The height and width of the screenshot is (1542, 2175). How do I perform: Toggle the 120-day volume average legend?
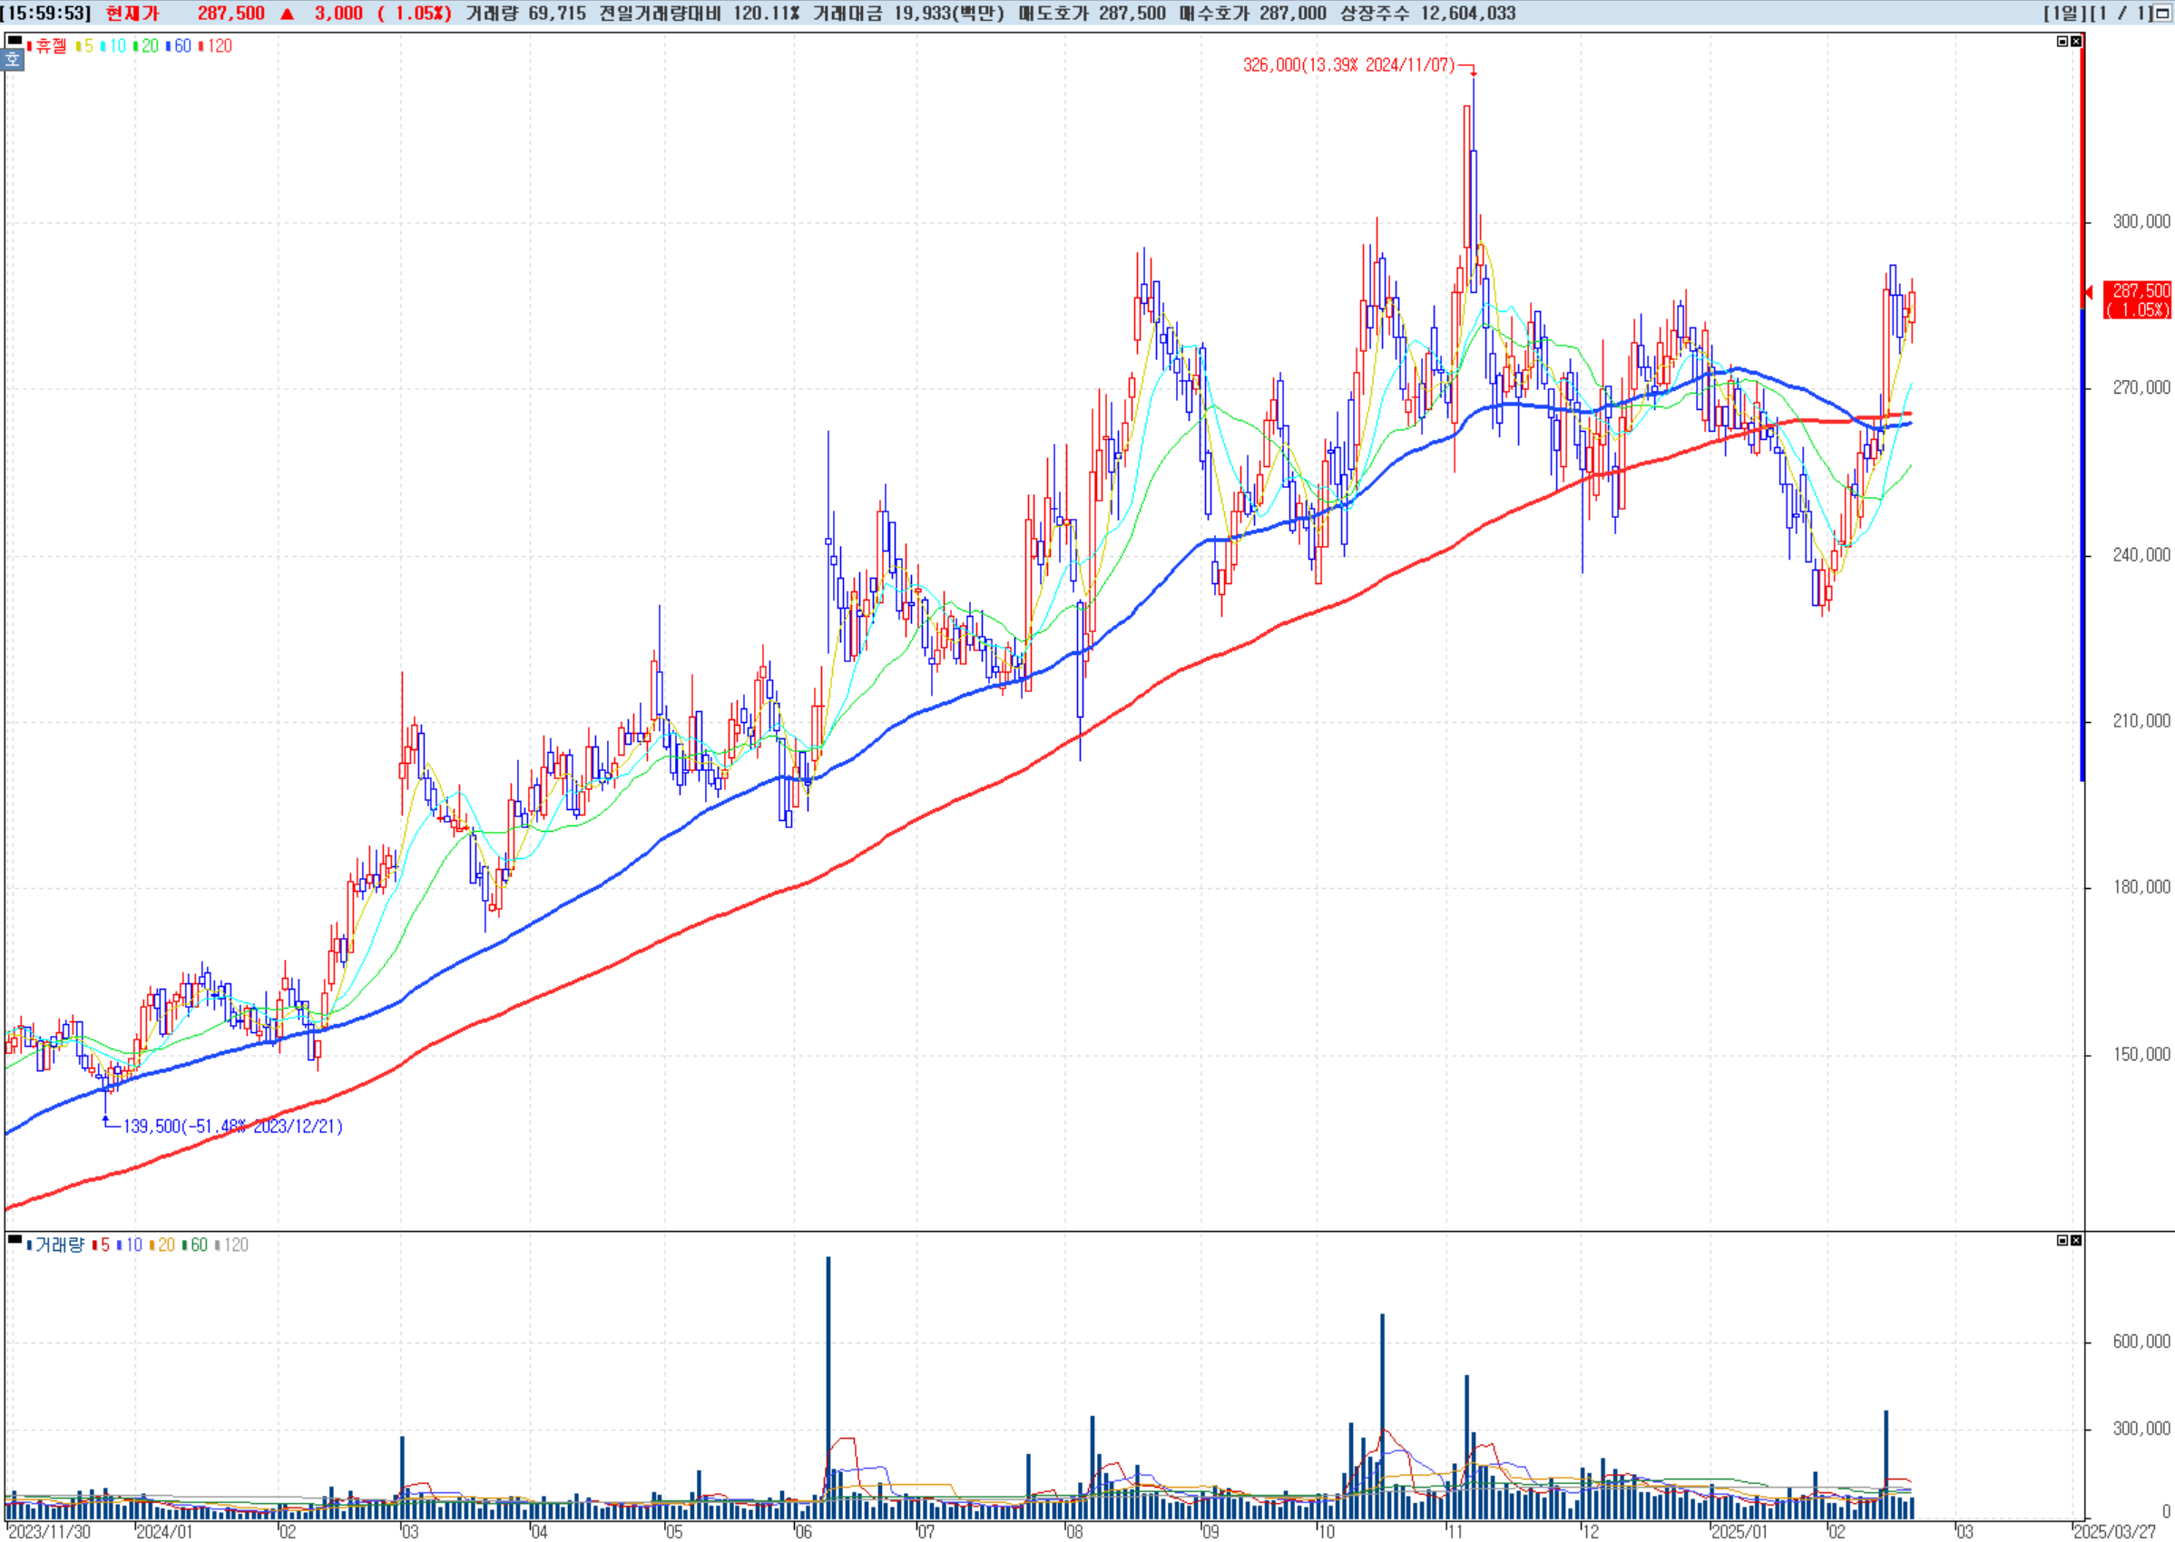[x=236, y=1244]
